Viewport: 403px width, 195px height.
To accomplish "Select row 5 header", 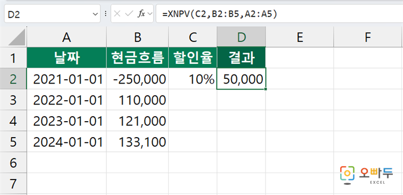I will point(13,142).
